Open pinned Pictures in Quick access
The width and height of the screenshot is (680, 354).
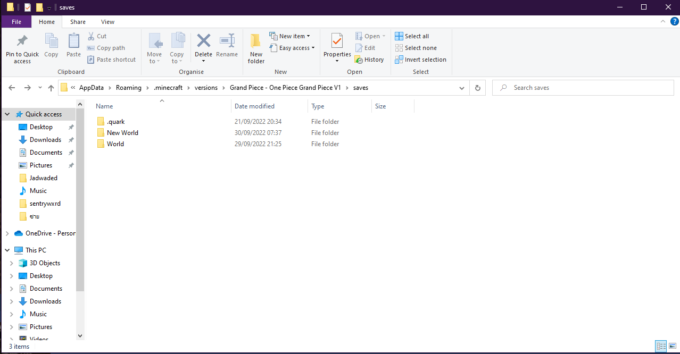[x=36, y=165]
